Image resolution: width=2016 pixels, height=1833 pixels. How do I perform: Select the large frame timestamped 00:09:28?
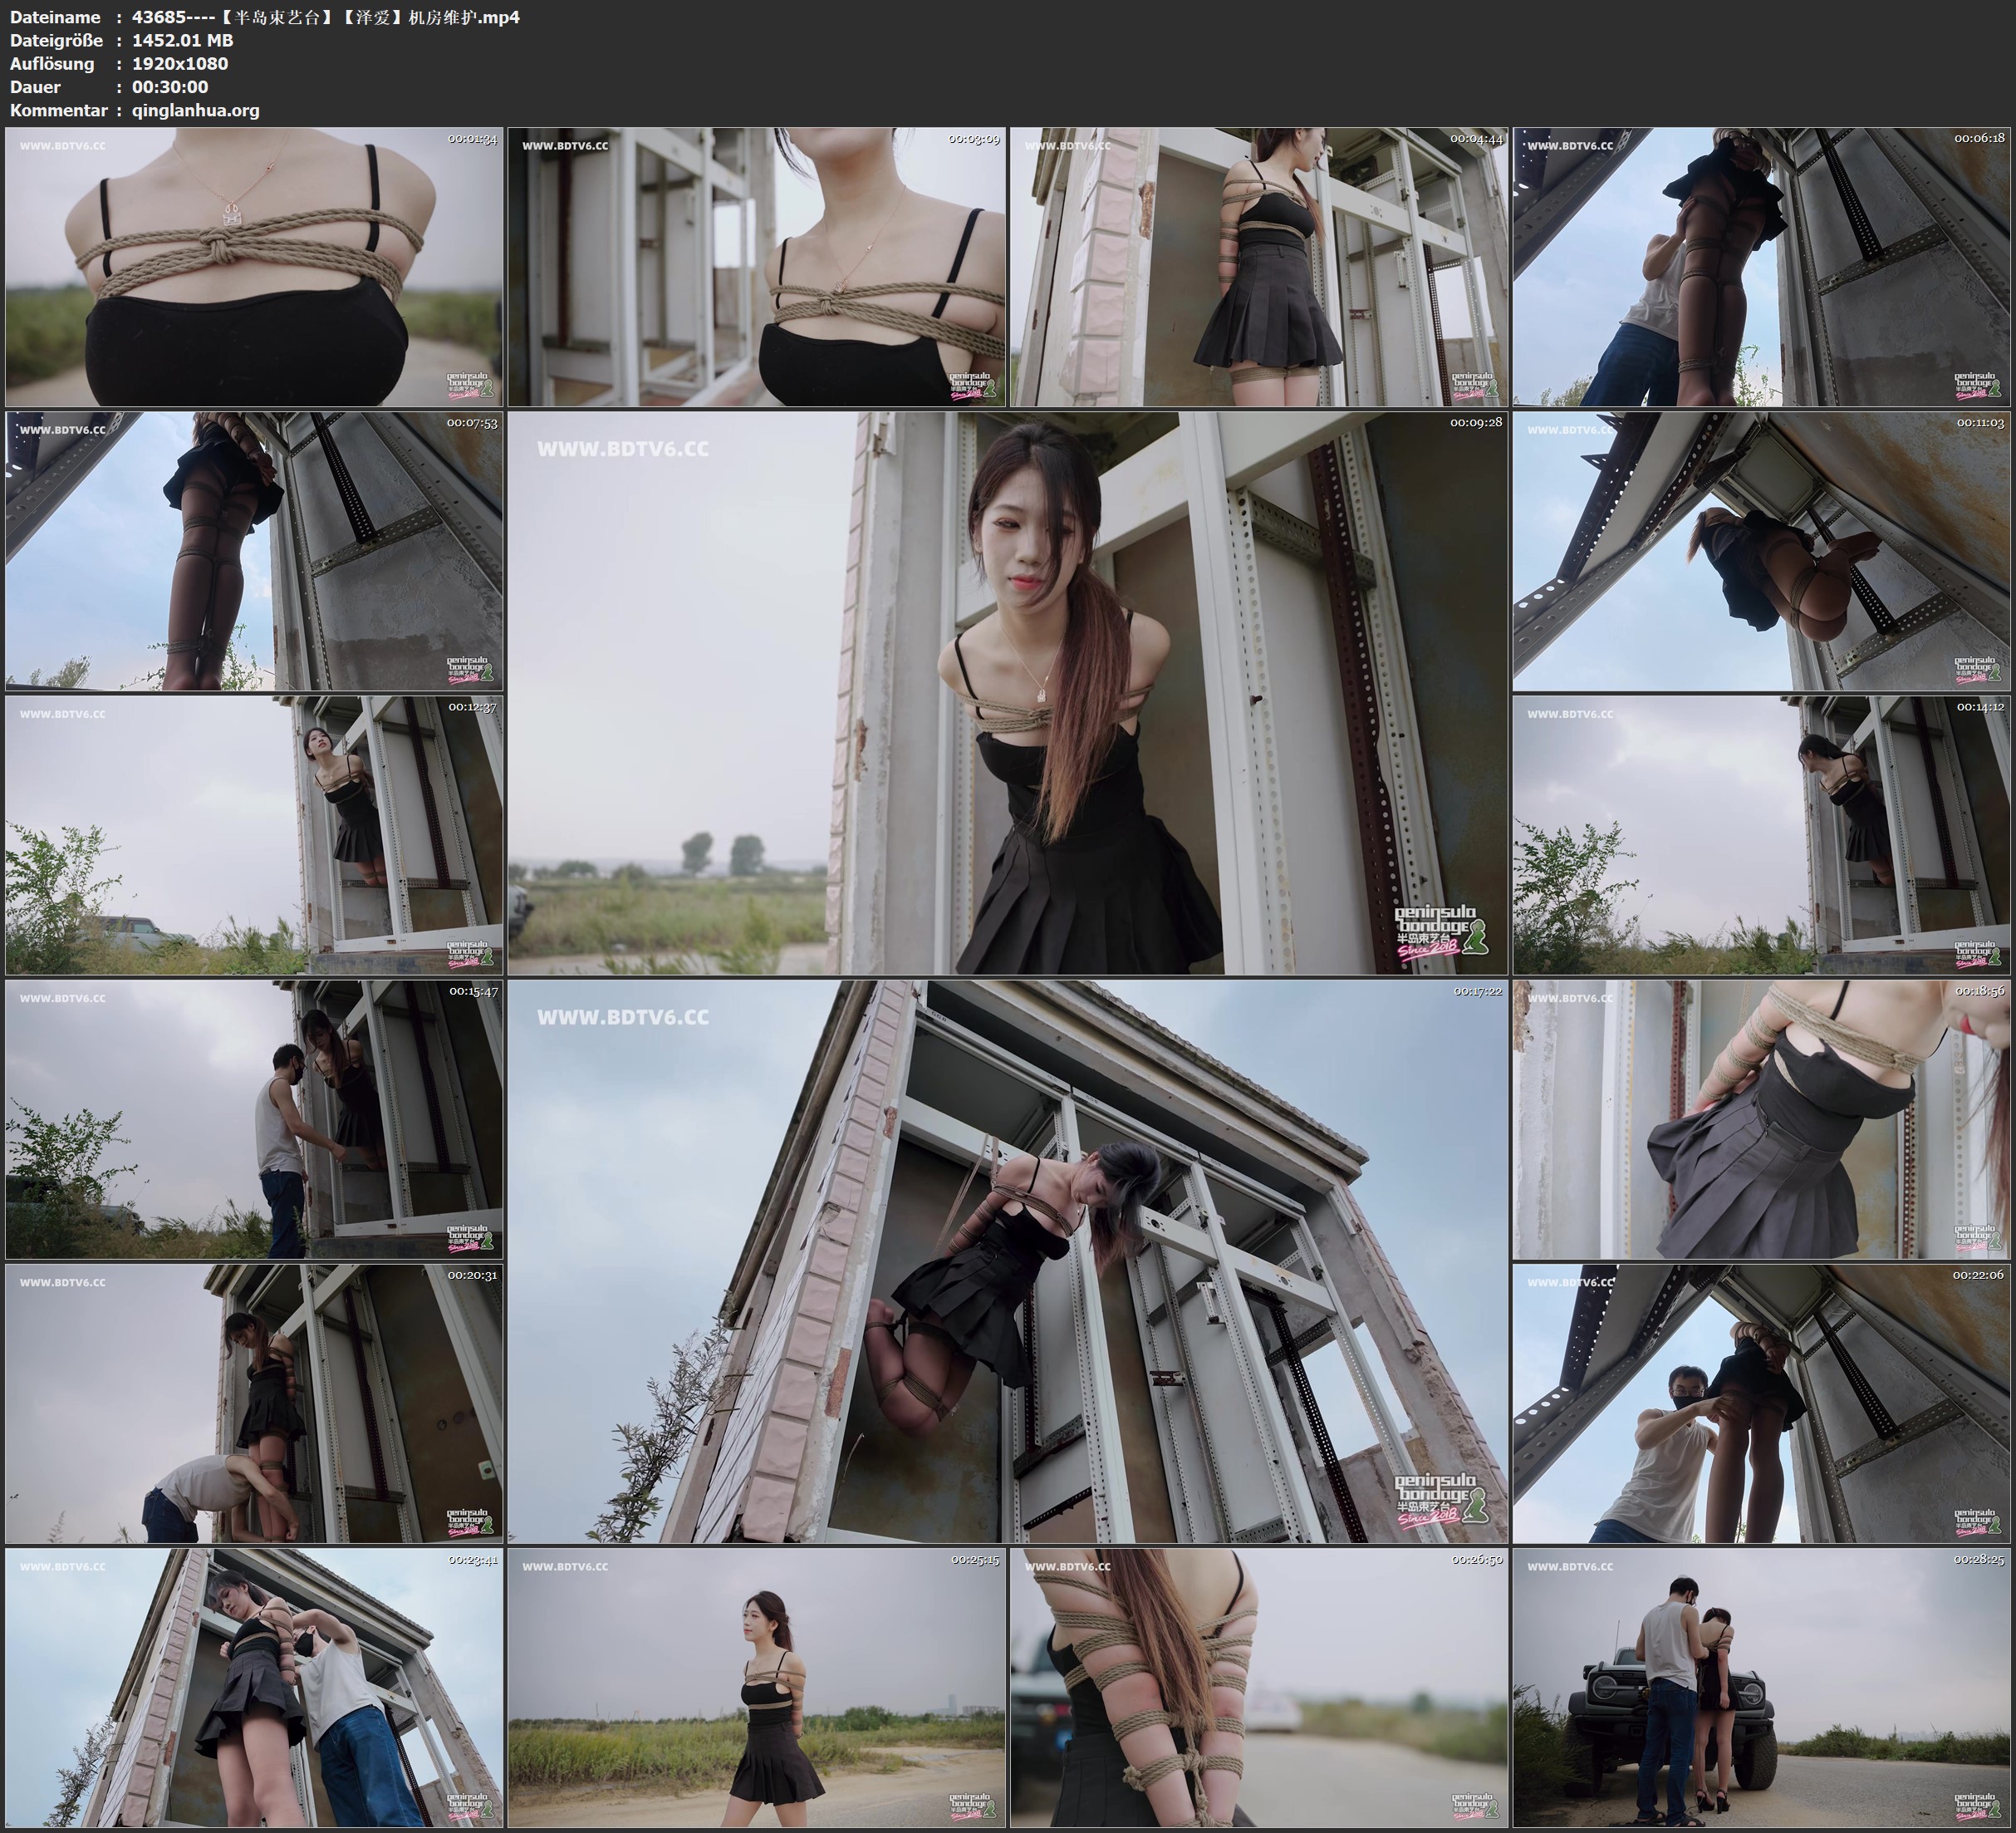[1007, 692]
